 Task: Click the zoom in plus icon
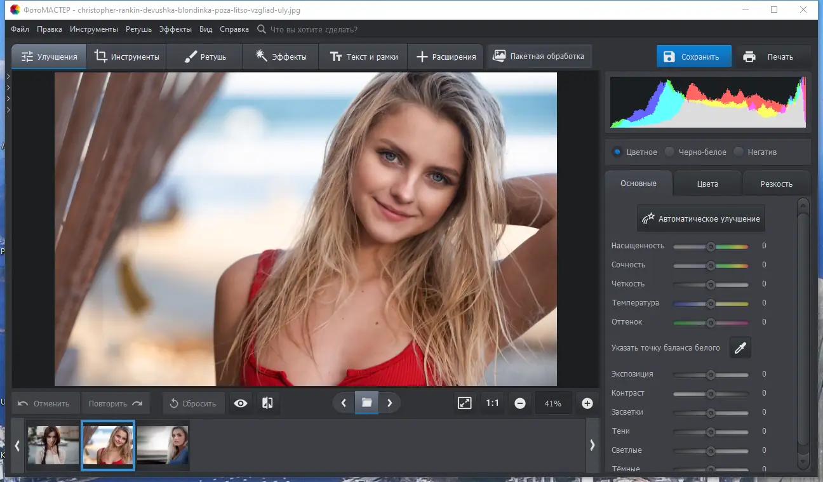(587, 403)
